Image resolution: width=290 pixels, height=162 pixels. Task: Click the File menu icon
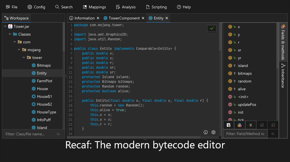tap(8, 7)
